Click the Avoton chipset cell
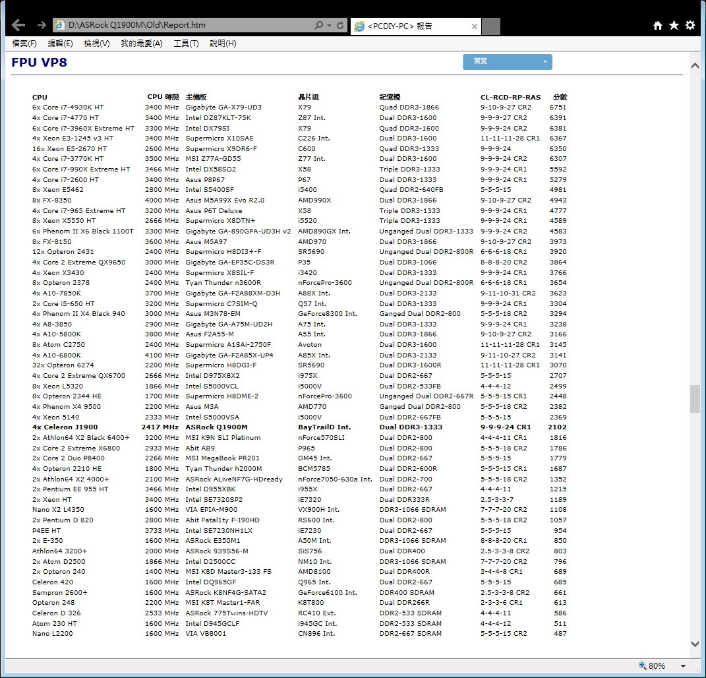 (x=310, y=345)
